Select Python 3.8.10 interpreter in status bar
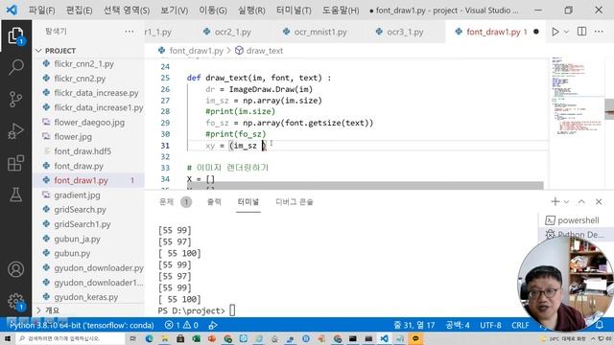This screenshot has width=614, height=345. click(82, 325)
